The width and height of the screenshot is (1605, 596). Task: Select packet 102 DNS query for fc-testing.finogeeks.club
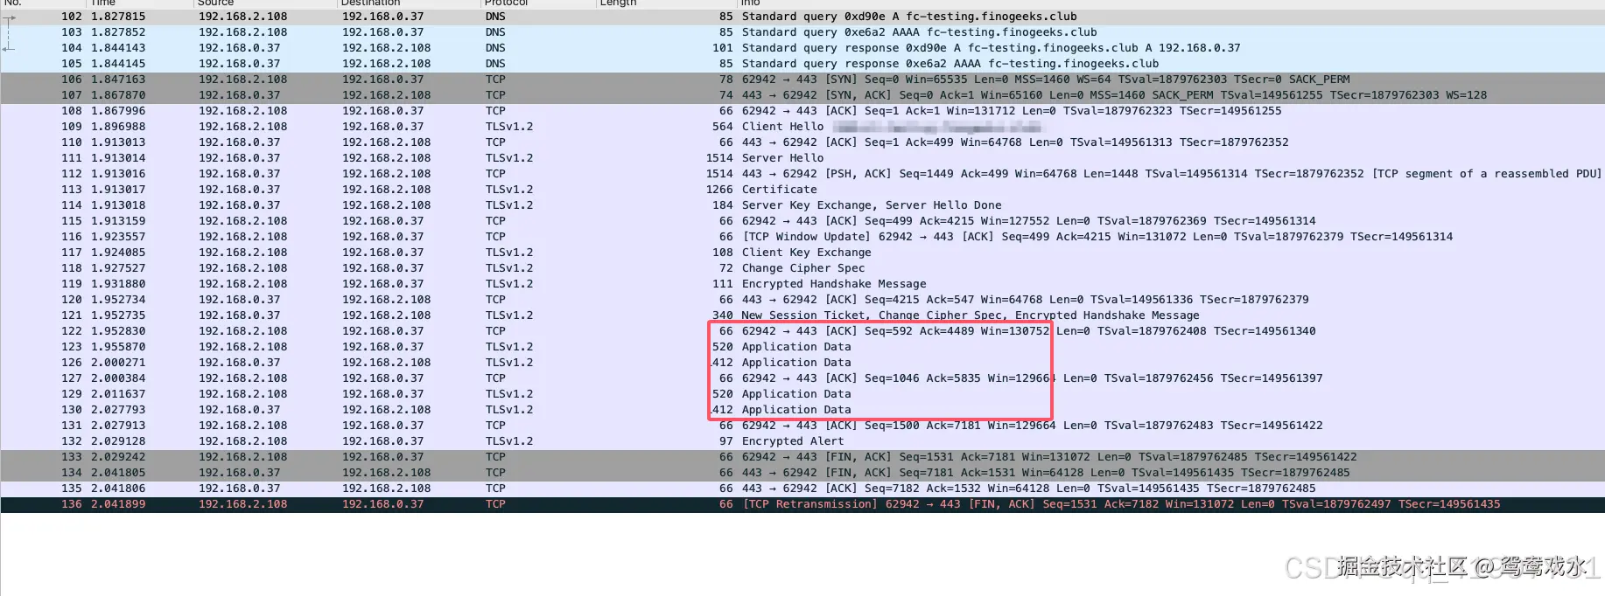[x=802, y=17]
